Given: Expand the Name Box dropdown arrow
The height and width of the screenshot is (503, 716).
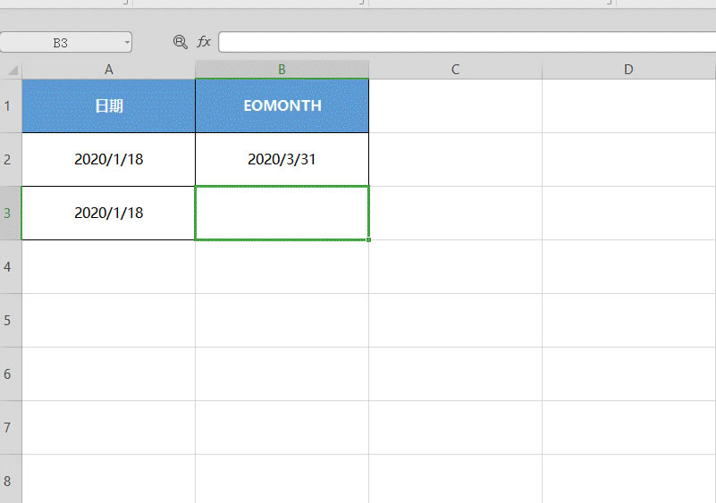Looking at the screenshot, I should click(x=127, y=42).
